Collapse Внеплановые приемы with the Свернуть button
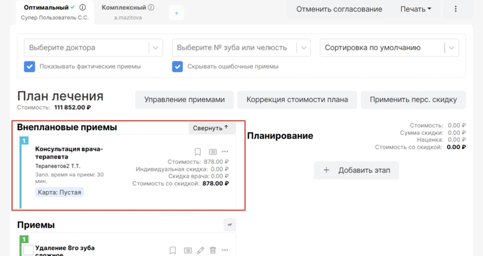Image resolution: width=483 pixels, height=256 pixels. [x=211, y=128]
